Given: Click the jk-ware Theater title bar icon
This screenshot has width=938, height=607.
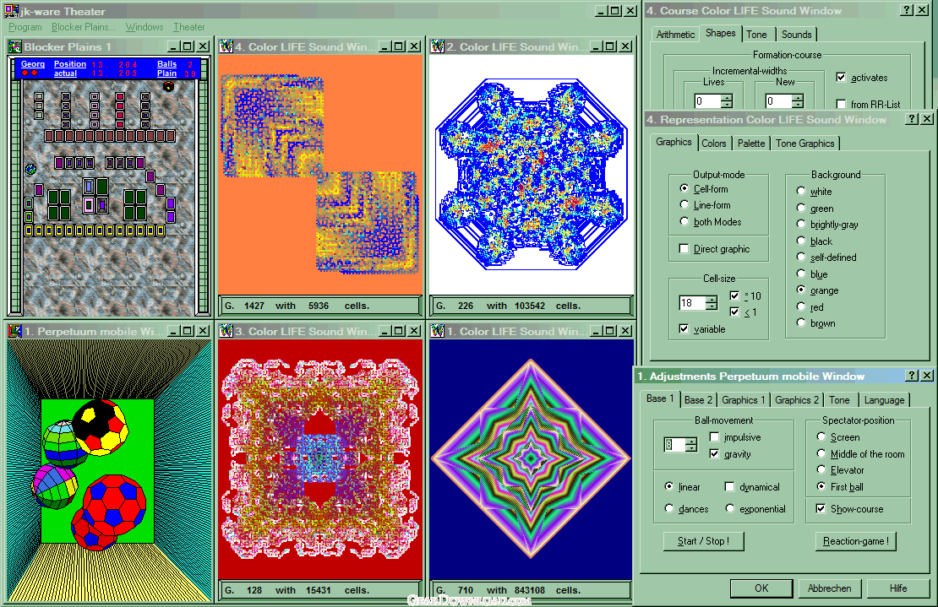Looking at the screenshot, I should pyautogui.click(x=11, y=11).
